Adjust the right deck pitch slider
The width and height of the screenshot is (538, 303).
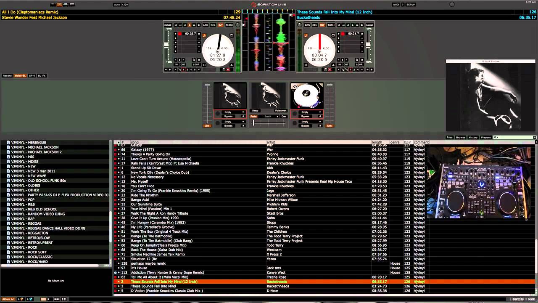[x=368, y=45]
